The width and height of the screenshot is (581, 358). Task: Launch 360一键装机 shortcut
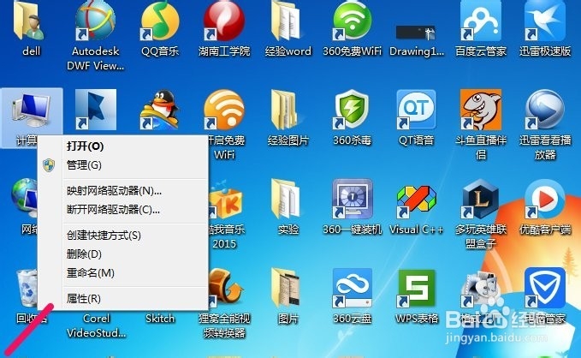[x=352, y=200]
